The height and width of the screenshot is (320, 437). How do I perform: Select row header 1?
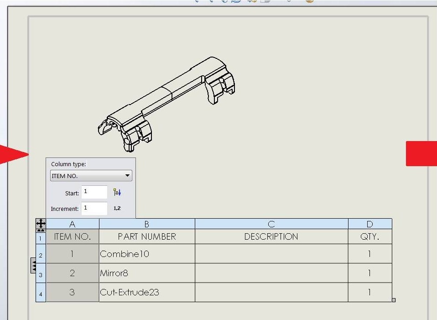tap(41, 238)
